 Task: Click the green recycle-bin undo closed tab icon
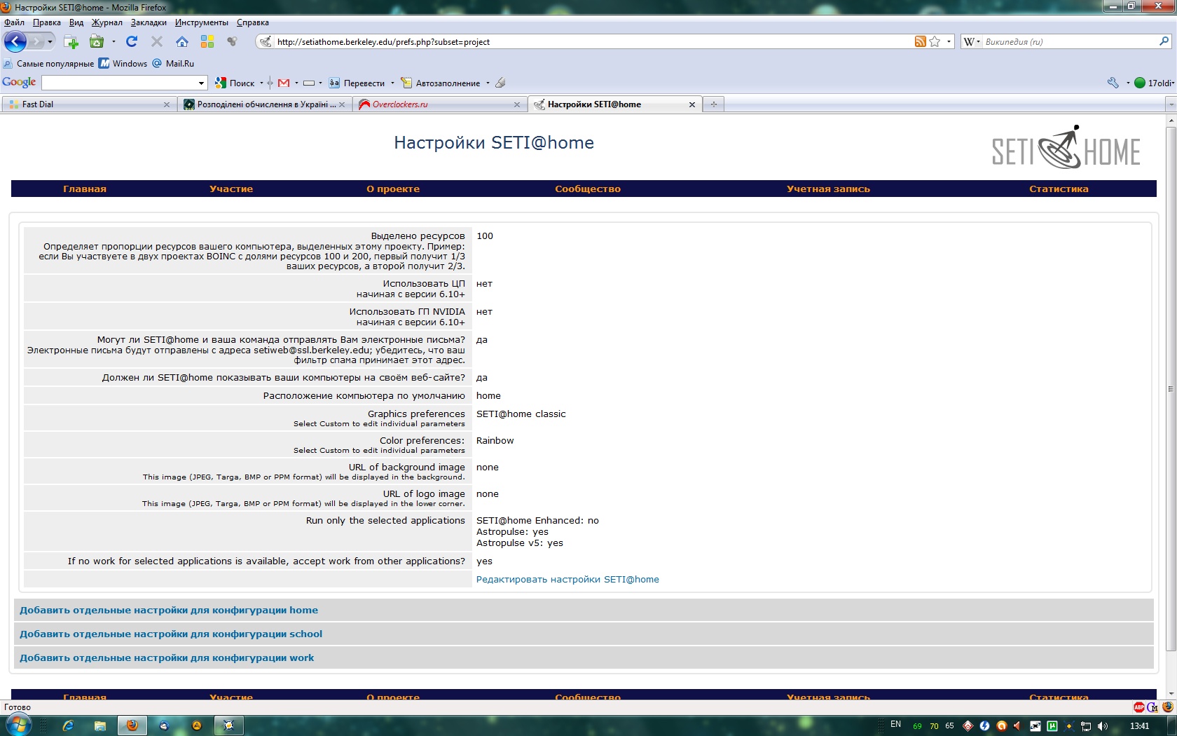[97, 42]
